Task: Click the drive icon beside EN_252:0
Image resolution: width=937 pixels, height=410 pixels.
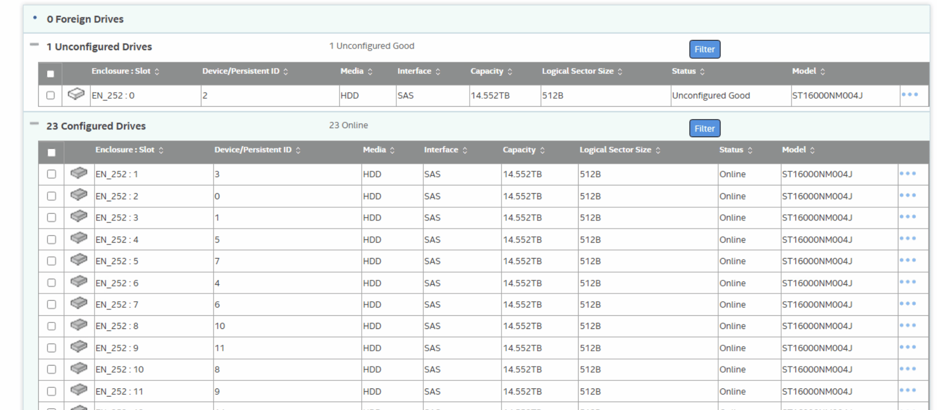Action: tap(76, 94)
